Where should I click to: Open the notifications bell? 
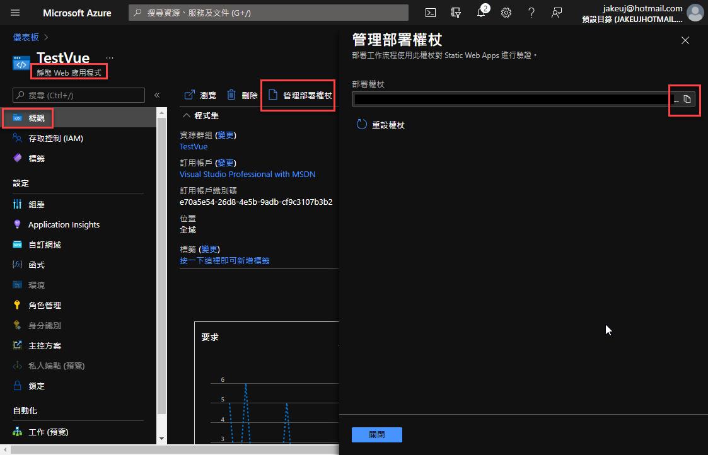pos(481,13)
